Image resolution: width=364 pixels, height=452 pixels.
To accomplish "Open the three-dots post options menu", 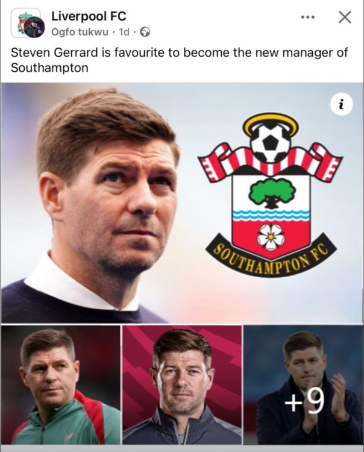I will [307, 17].
